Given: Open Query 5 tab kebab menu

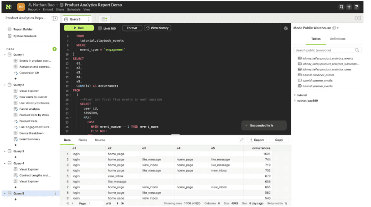Looking at the screenshot, I should [x=89, y=19].
